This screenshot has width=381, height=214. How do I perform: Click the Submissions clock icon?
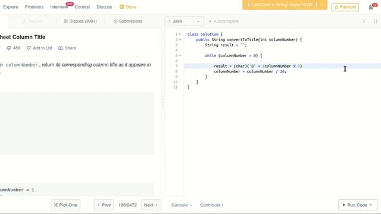coord(115,21)
